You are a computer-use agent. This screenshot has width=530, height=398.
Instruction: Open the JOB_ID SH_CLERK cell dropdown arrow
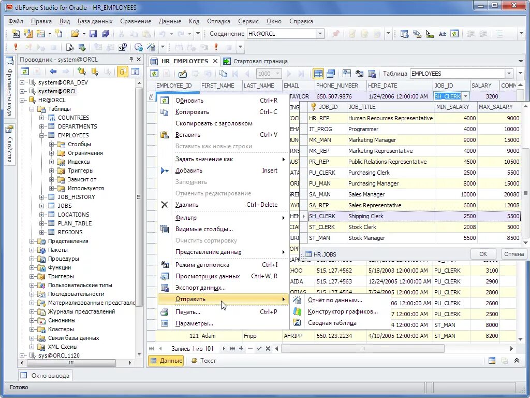(x=465, y=96)
